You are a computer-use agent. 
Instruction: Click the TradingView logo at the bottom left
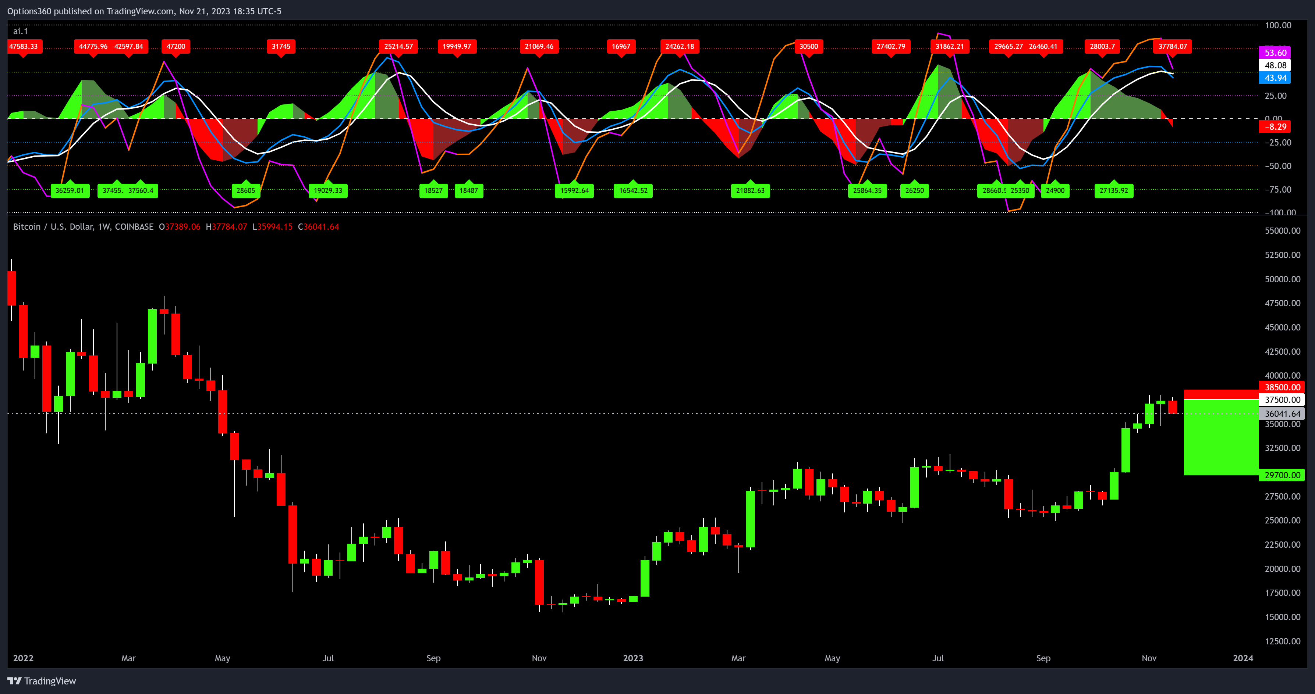(41, 681)
